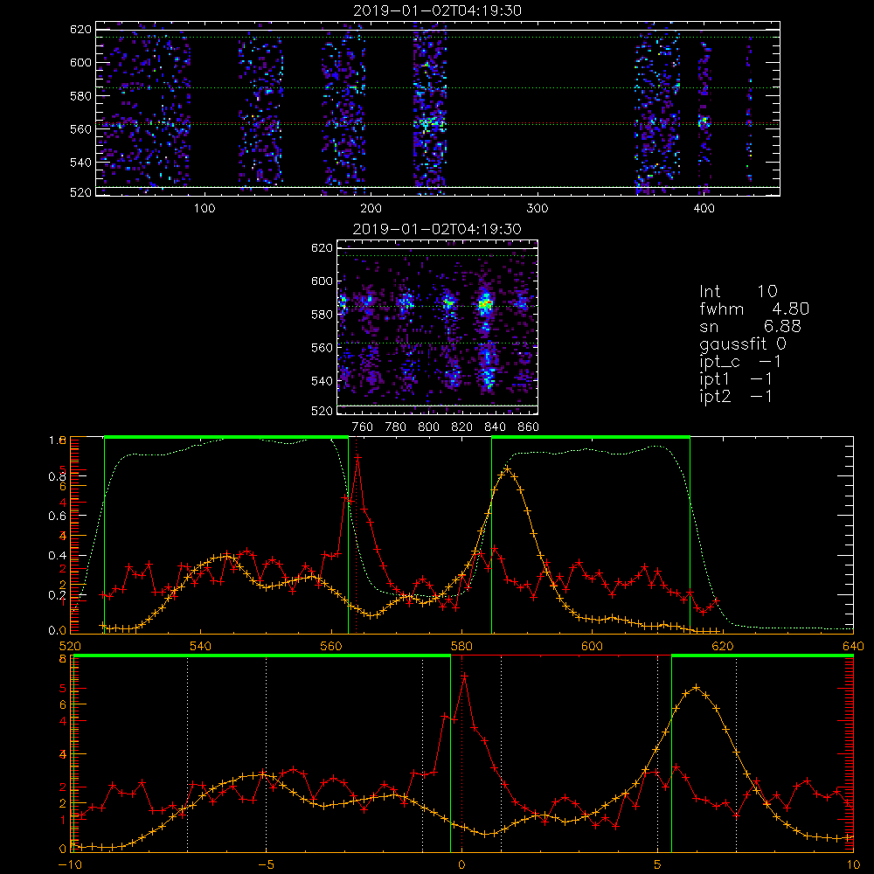Select the 'sn 6.88' value

tap(750, 326)
